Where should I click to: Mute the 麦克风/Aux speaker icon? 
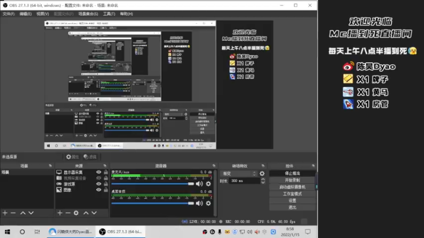(199, 184)
